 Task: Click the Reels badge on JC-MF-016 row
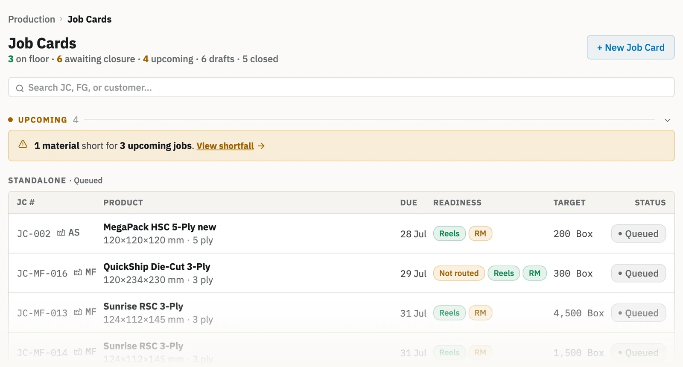coord(504,273)
